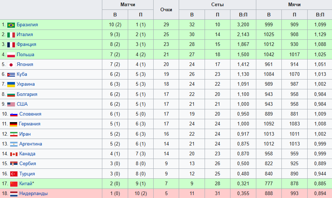Click the Italy flag icon

[11, 35]
